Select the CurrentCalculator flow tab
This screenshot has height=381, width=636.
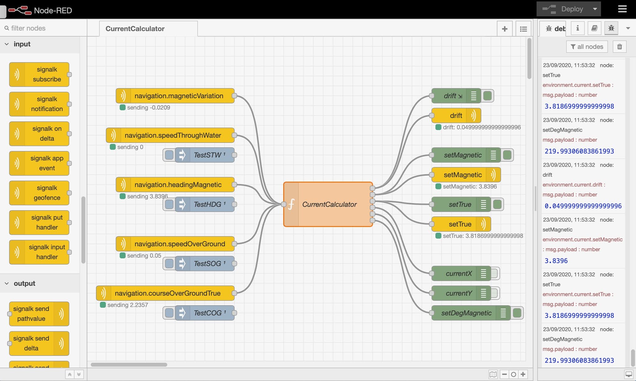pos(135,29)
